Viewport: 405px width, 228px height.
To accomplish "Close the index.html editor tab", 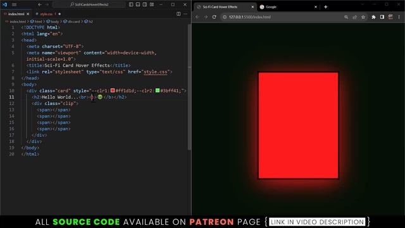I will pos(28,14).
